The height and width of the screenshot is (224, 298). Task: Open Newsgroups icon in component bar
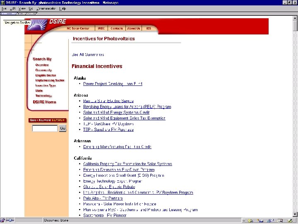tap(270, 221)
